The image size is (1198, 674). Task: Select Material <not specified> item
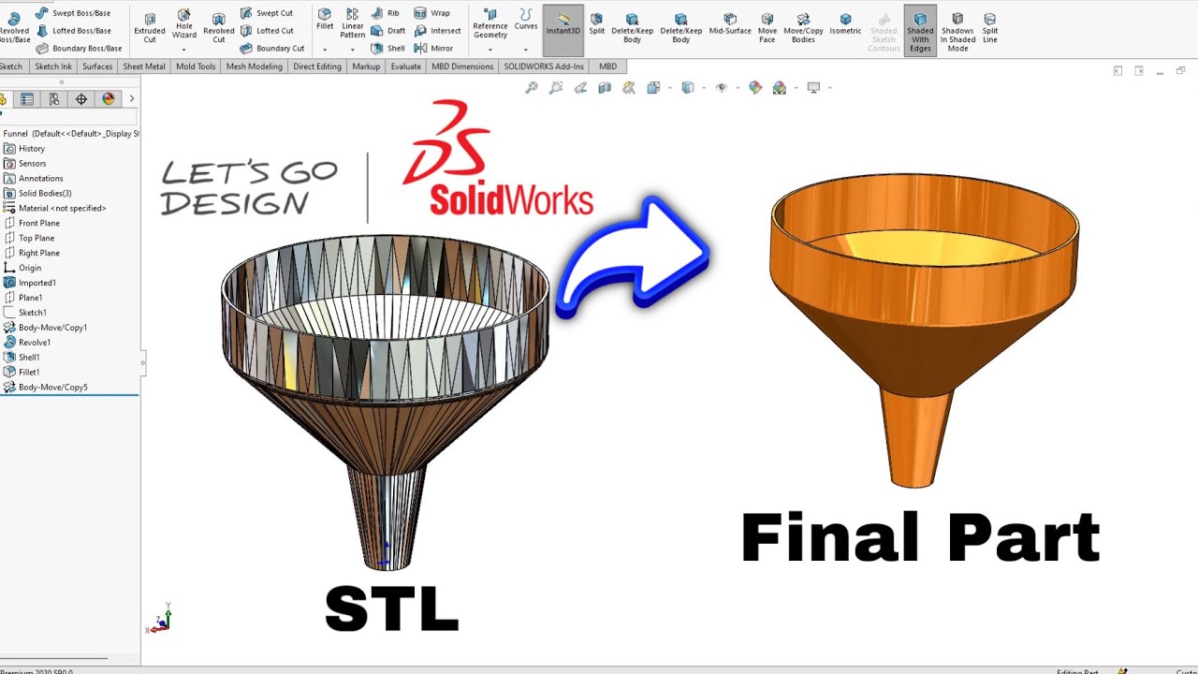[55, 208]
